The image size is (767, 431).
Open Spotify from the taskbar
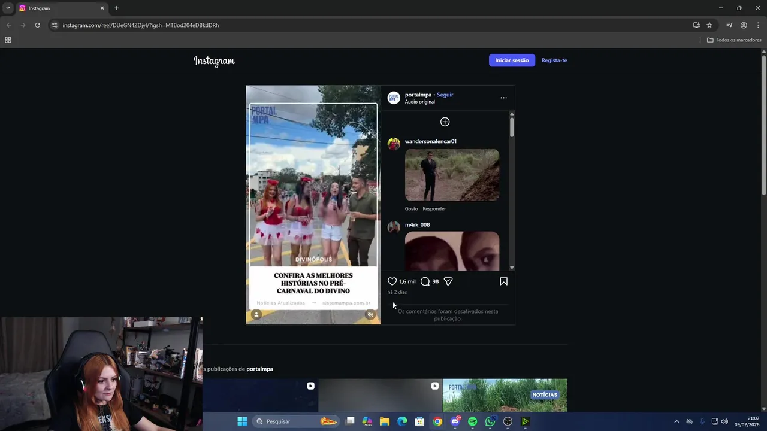pyautogui.click(x=473, y=421)
